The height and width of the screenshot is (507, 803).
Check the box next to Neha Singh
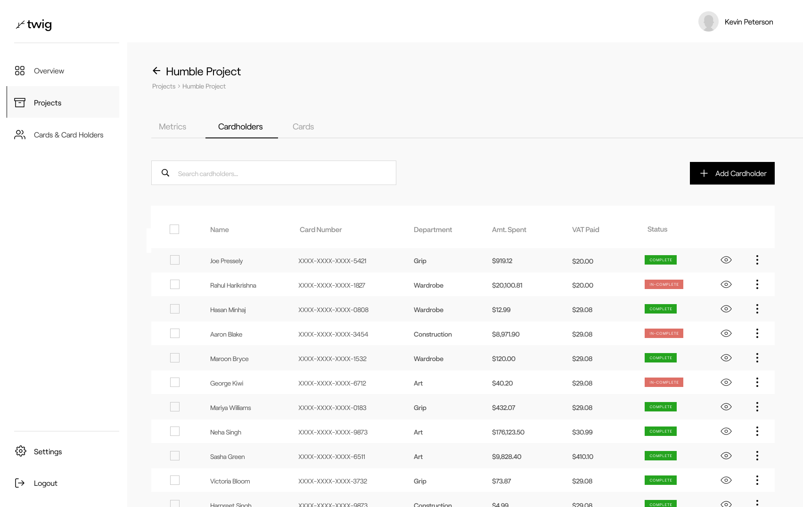point(175,431)
